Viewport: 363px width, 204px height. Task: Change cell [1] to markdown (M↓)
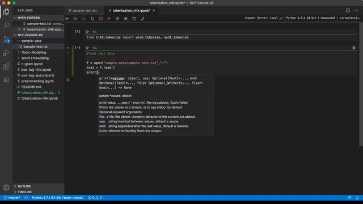click(95, 32)
